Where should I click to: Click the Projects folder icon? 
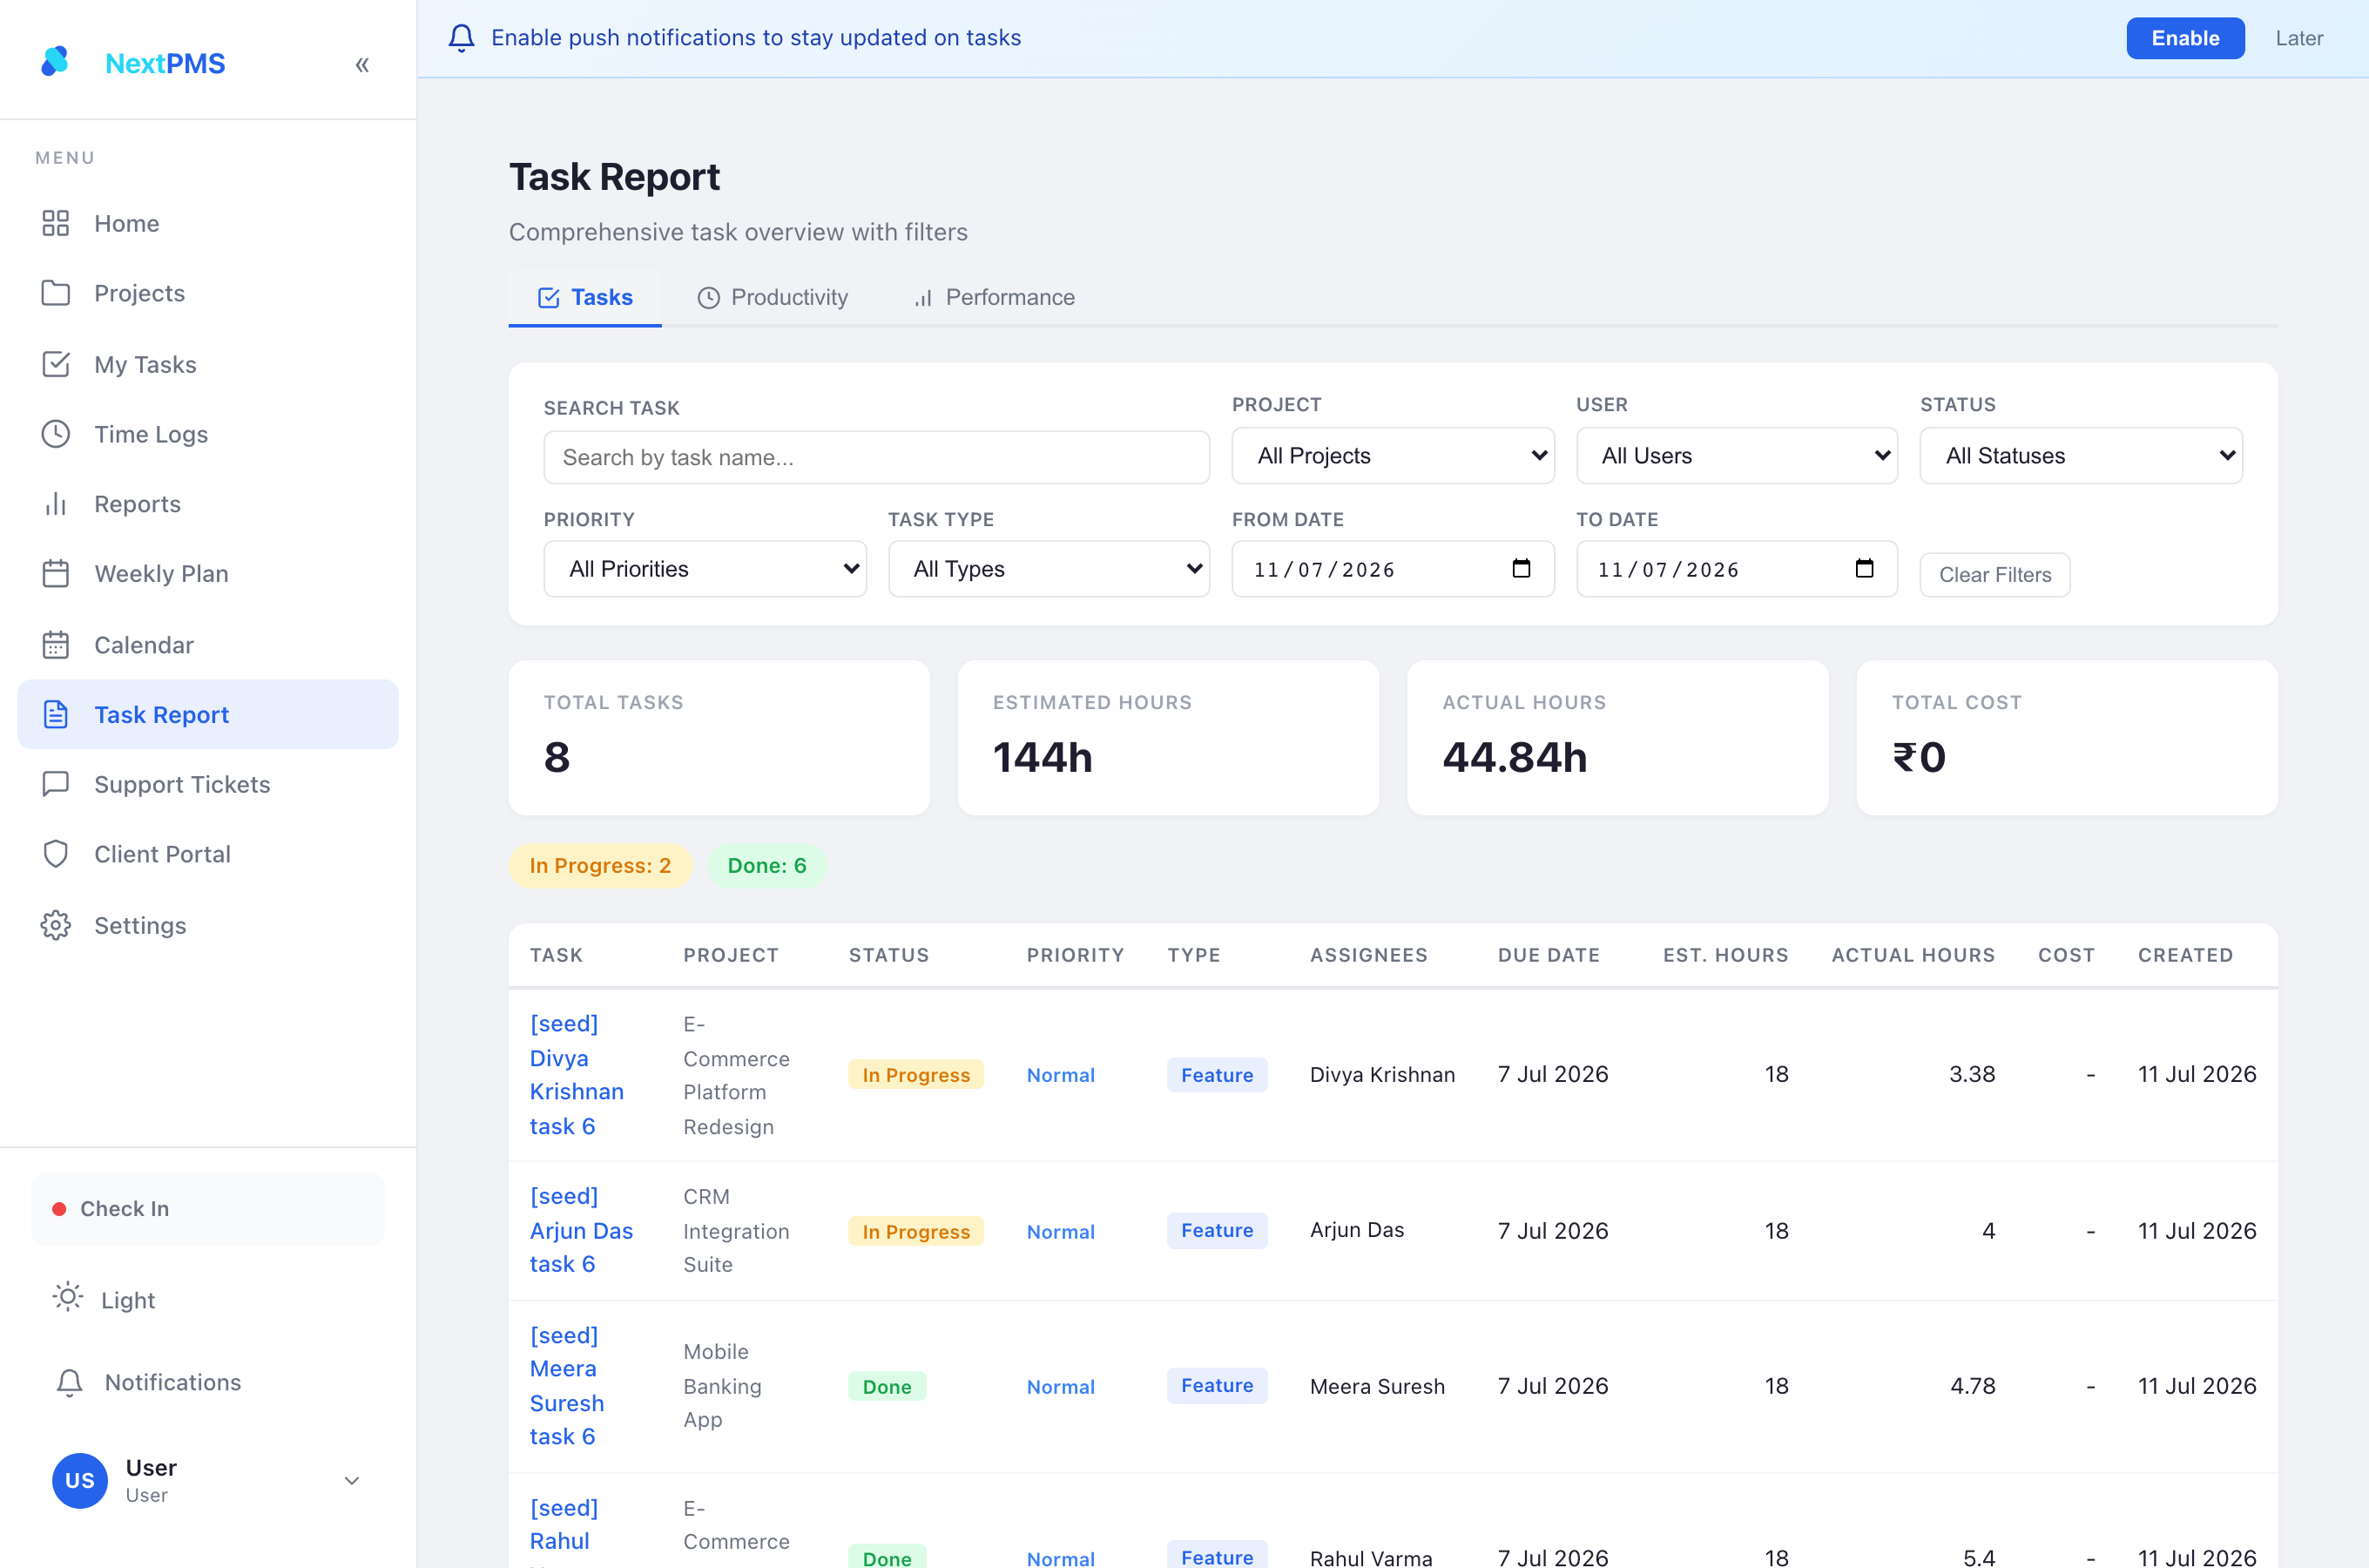pos(56,293)
